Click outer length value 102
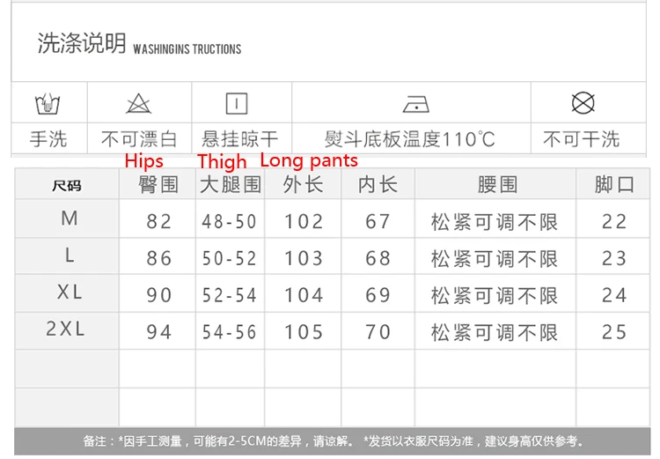The image size is (660, 459). pyautogui.click(x=304, y=222)
